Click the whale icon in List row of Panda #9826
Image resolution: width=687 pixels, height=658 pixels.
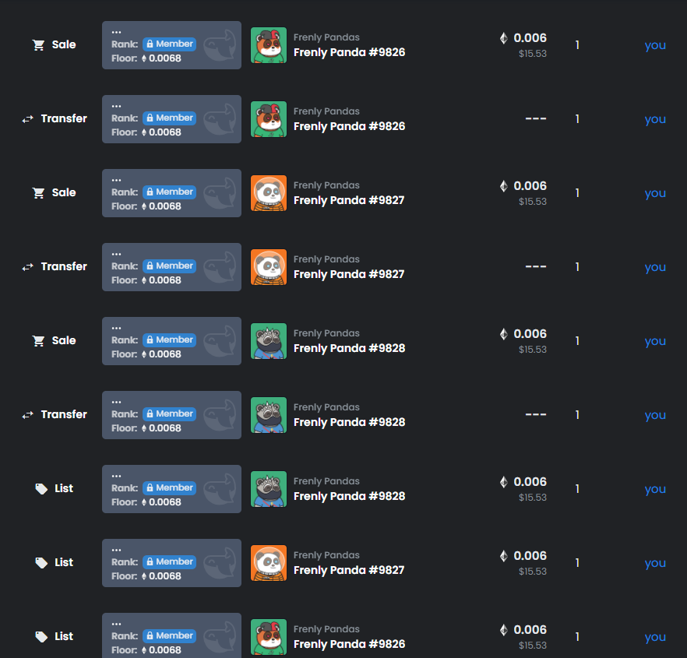pyautogui.click(x=220, y=638)
